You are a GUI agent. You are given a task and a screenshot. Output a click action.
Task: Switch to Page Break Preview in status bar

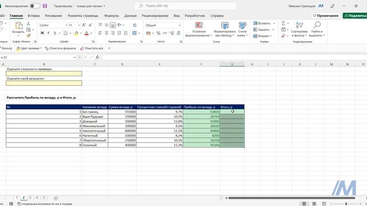point(324,204)
